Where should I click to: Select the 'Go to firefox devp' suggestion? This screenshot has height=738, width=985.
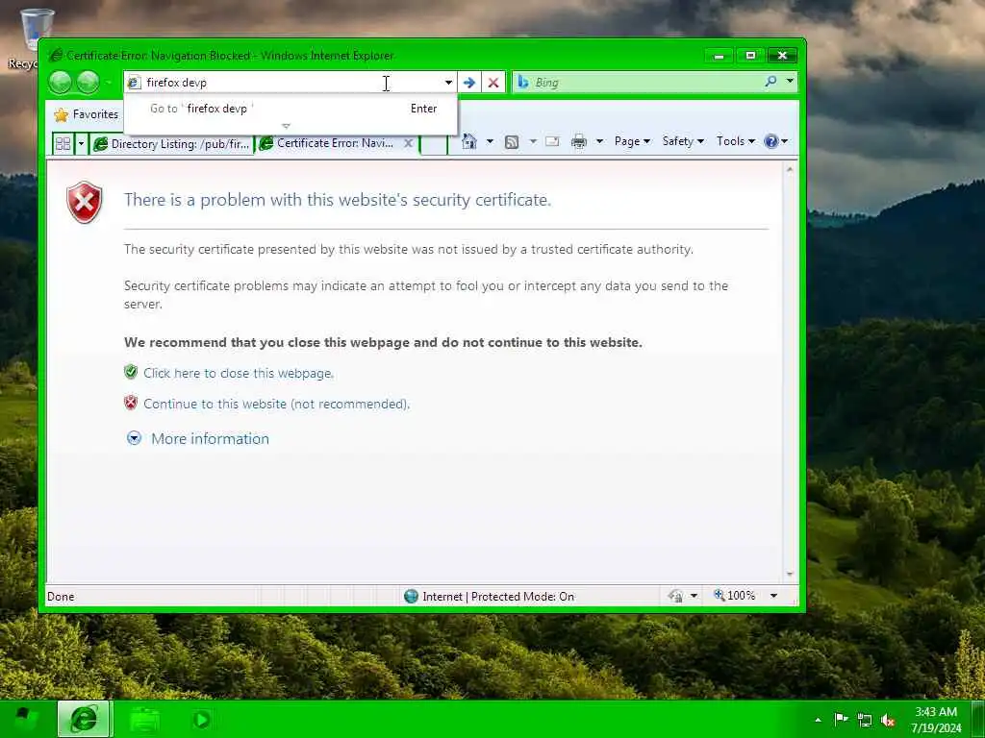(290, 109)
